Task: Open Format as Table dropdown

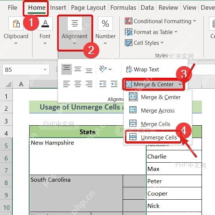Action: pyautogui.click(x=176, y=32)
